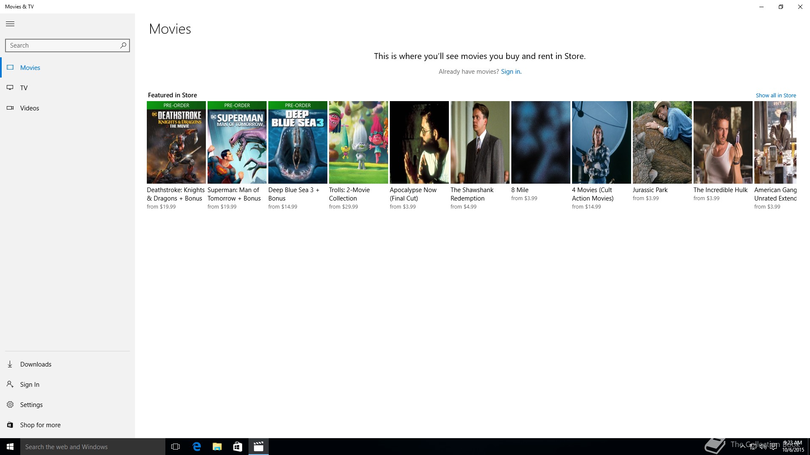This screenshot has height=455, width=810.
Task: Open File Explorer from the taskbar
Action: (217, 447)
